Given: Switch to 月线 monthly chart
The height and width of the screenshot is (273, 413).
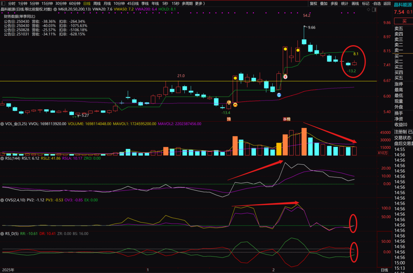Looking at the screenshot, I should pyautogui.click(x=107, y=3).
